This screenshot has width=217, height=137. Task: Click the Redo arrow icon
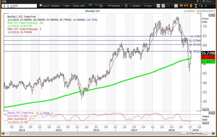point(95,6)
